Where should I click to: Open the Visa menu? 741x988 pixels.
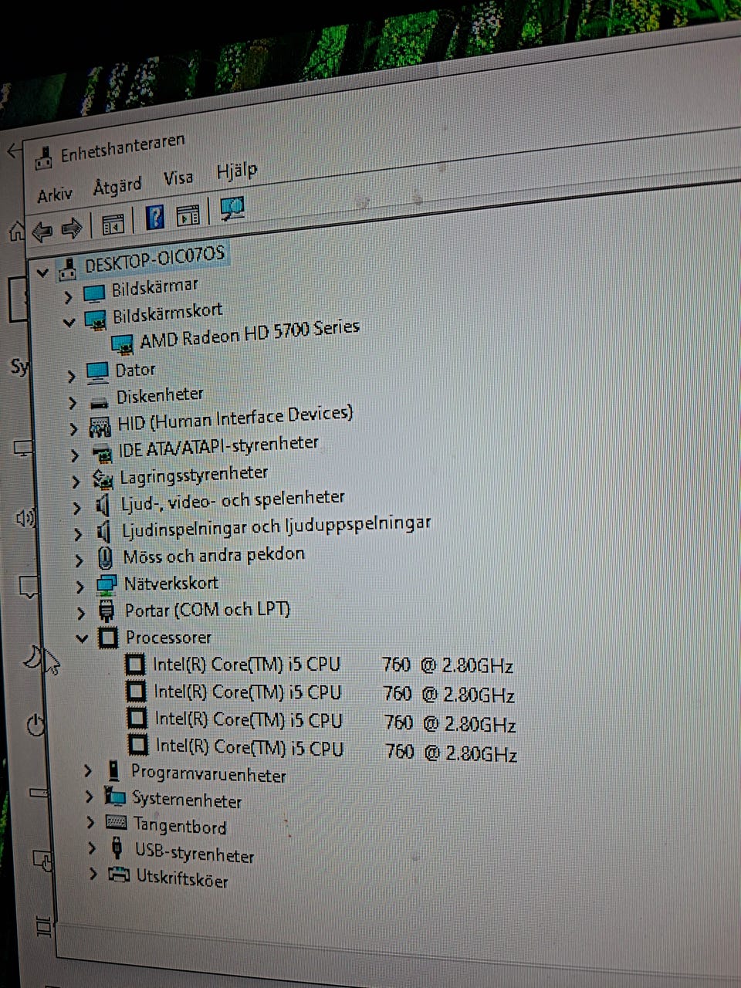coord(178,178)
